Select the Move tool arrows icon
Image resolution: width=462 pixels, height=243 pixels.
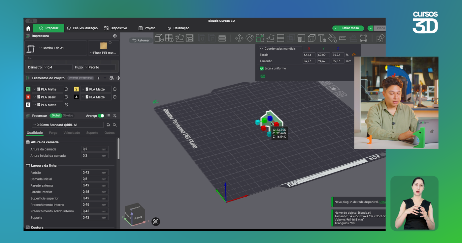click(x=239, y=38)
